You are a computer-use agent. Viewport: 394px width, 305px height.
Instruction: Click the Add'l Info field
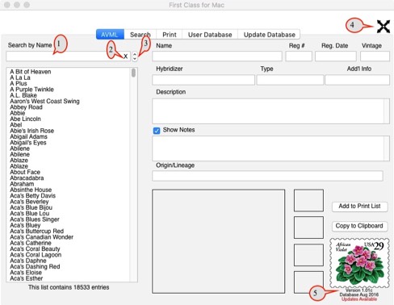[x=357, y=80]
